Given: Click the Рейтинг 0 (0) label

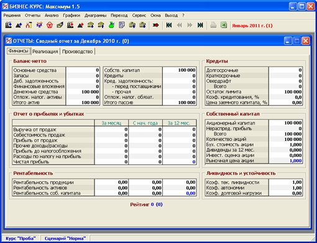Looking at the screenshot, I should point(146,204).
